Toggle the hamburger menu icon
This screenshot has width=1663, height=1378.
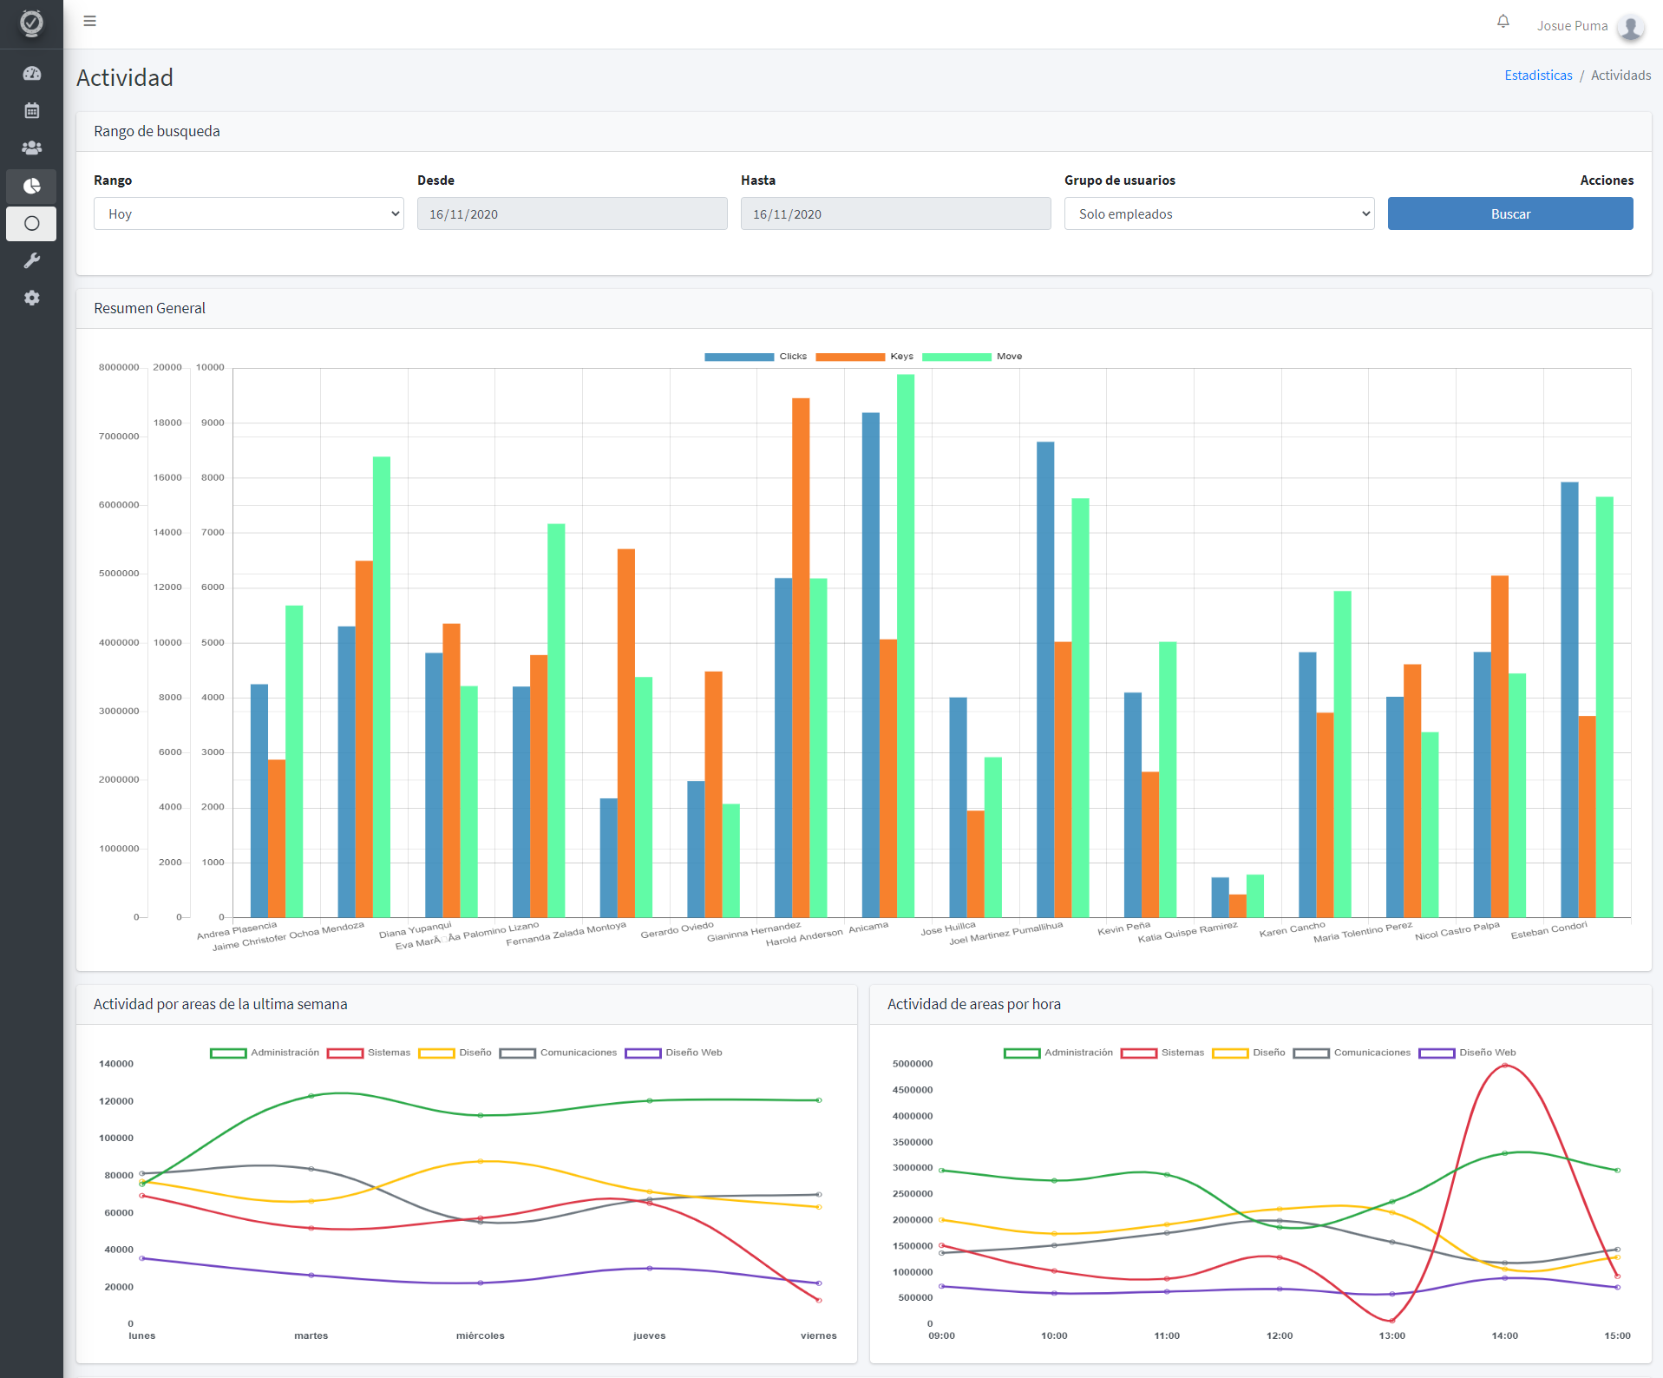[x=90, y=21]
